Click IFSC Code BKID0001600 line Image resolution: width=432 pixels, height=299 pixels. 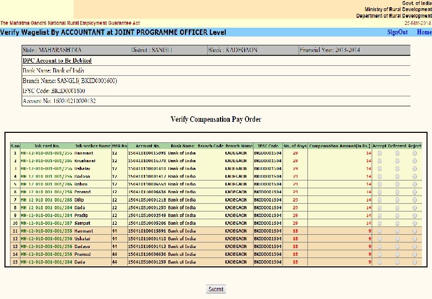(x=54, y=91)
